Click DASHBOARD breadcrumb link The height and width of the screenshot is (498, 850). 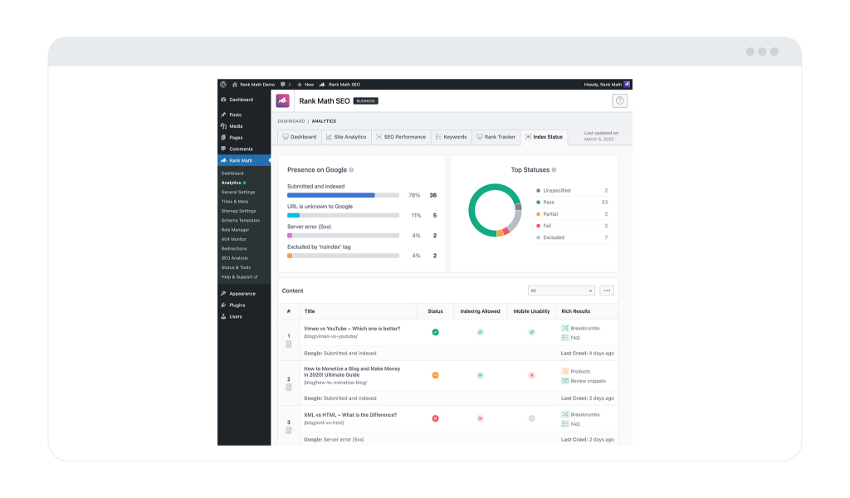(291, 121)
